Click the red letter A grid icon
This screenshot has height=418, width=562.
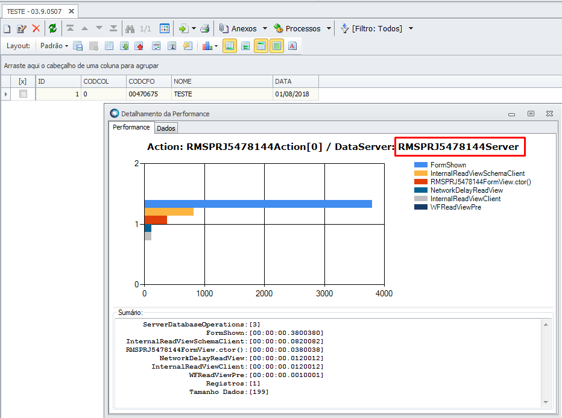[292, 46]
